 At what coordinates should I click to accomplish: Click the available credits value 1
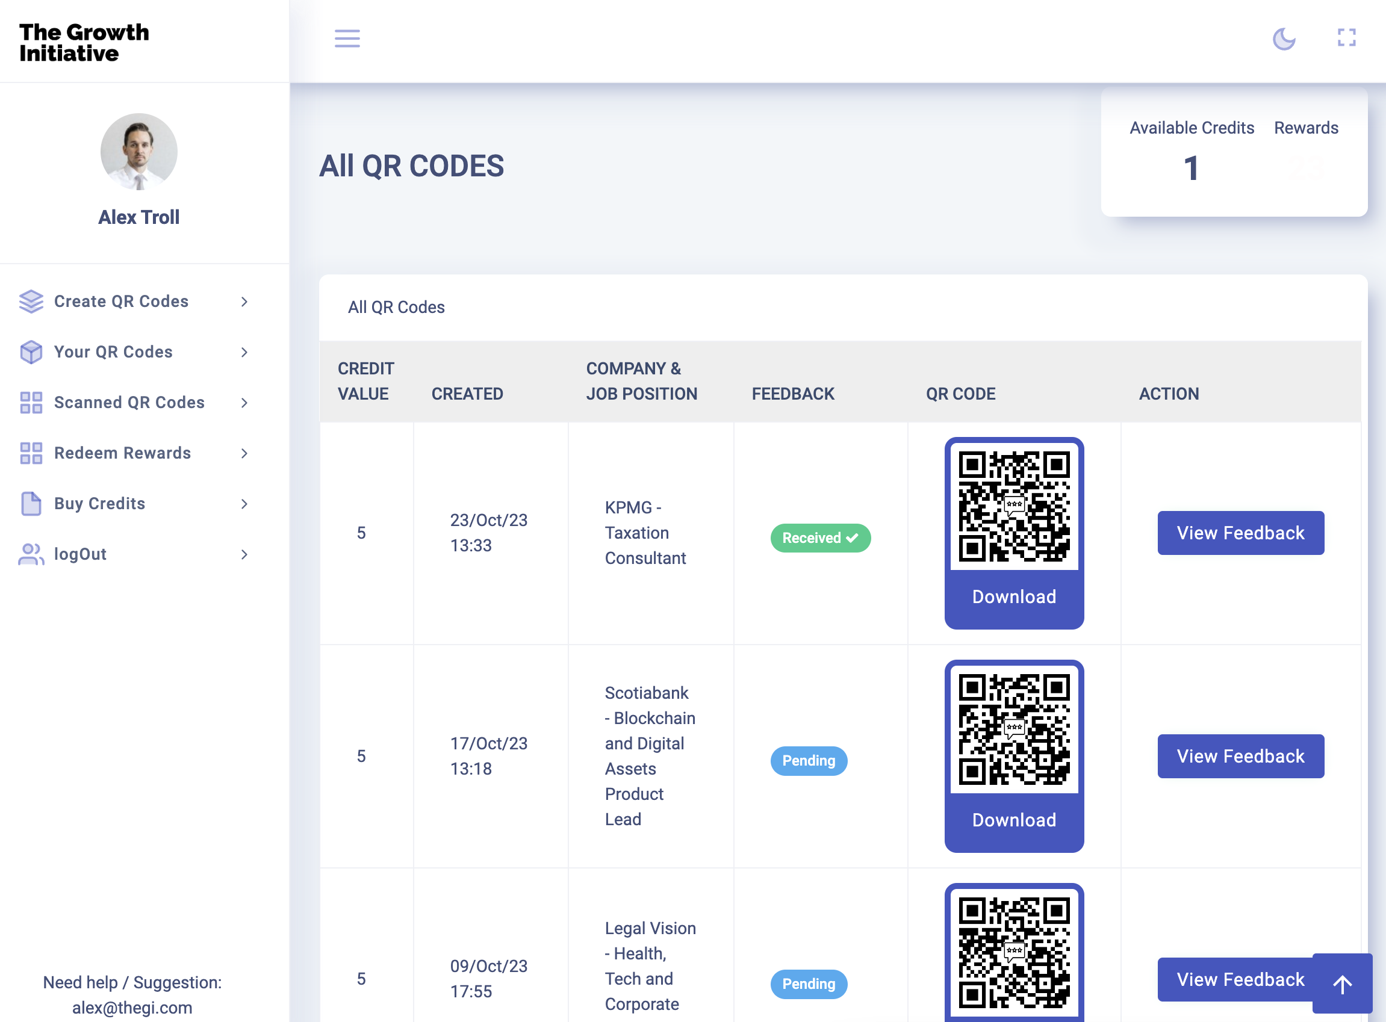tap(1191, 169)
